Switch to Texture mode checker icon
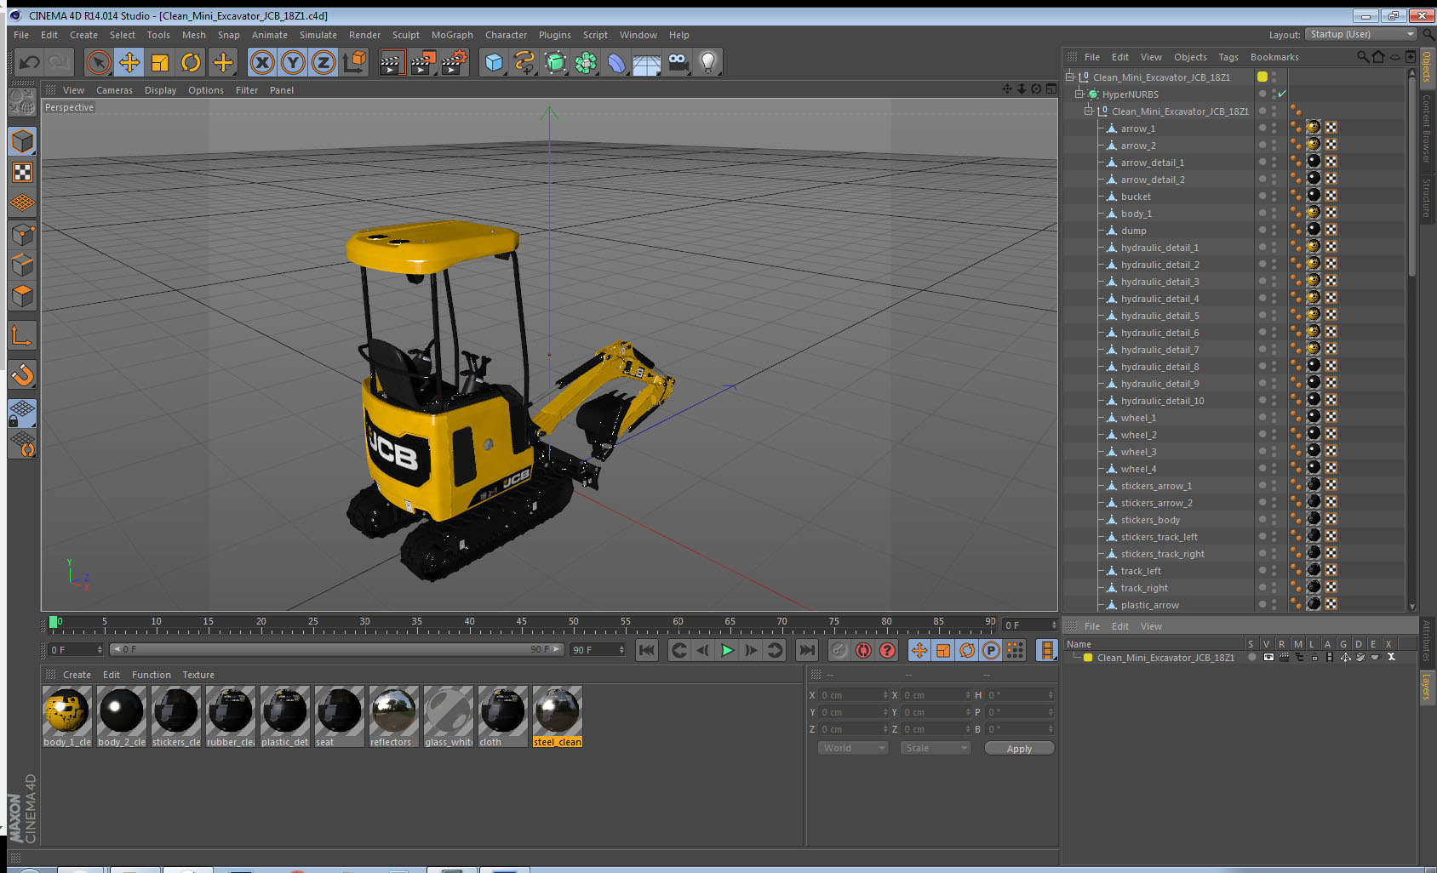 [22, 173]
